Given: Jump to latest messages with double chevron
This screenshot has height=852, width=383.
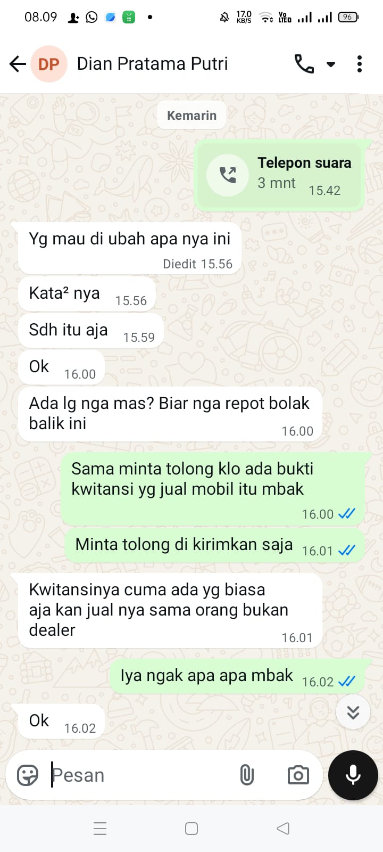Looking at the screenshot, I should tap(353, 712).
